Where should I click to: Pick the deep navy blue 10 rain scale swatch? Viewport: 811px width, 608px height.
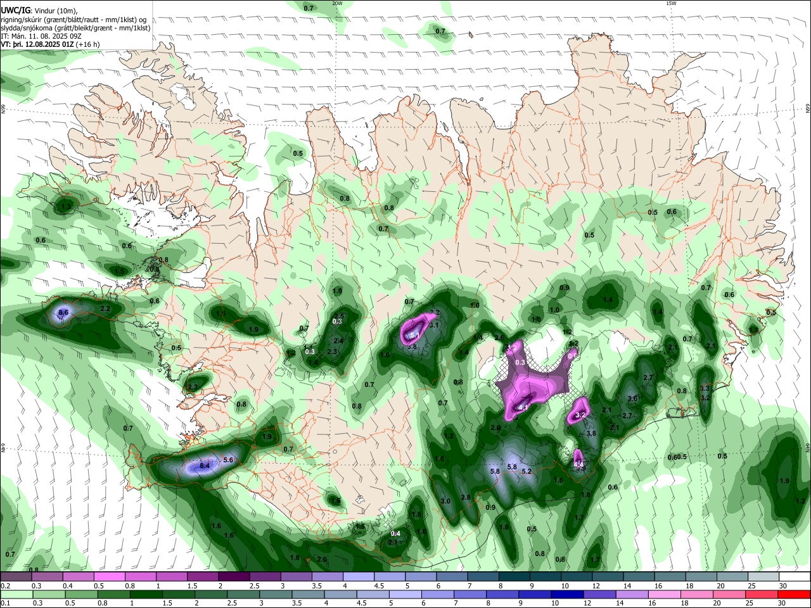[x=566, y=594]
